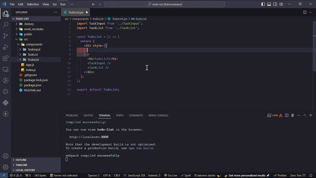Open the Explorer view in activity bar
Image resolution: width=316 pixels, height=178 pixels.
[5, 14]
